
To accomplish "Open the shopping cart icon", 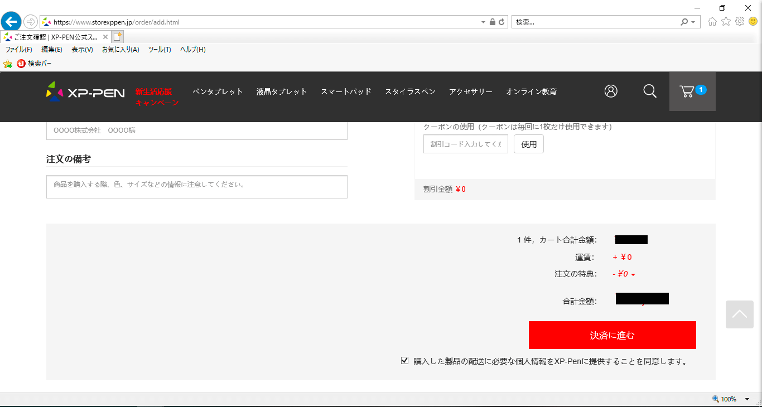I will 692,91.
